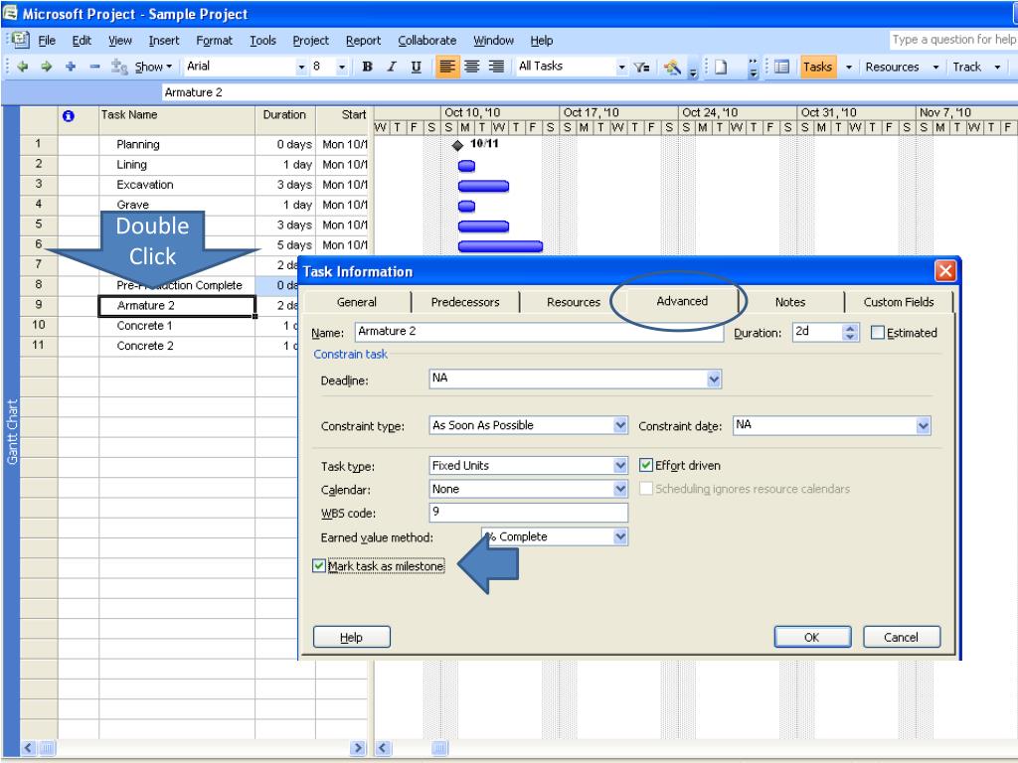Open the Collaborate menu
The width and height of the screenshot is (1018, 763).
(427, 40)
